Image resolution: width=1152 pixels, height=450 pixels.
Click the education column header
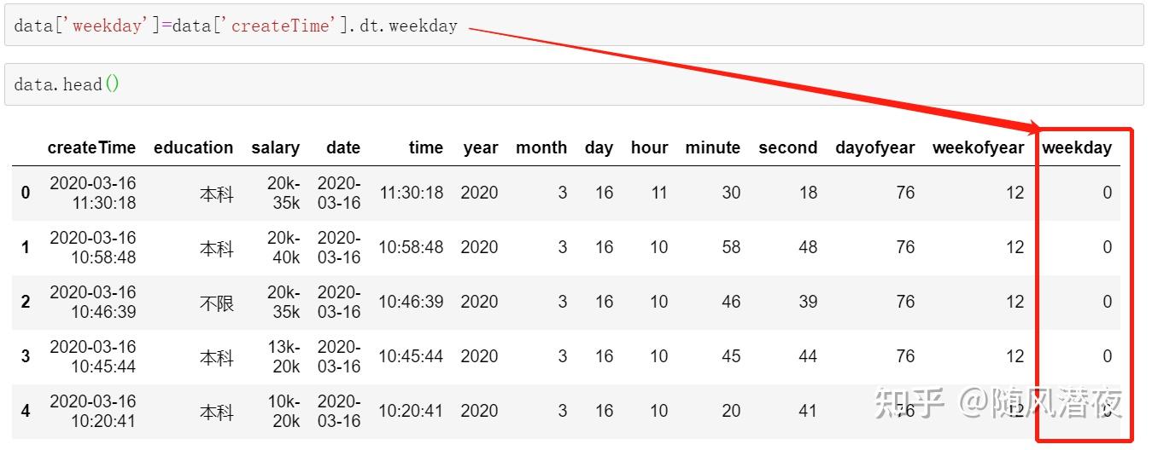(x=193, y=147)
